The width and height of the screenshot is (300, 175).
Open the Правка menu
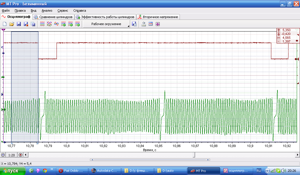[20, 11]
